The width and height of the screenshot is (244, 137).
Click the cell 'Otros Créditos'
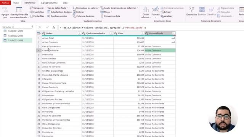(61, 59)
